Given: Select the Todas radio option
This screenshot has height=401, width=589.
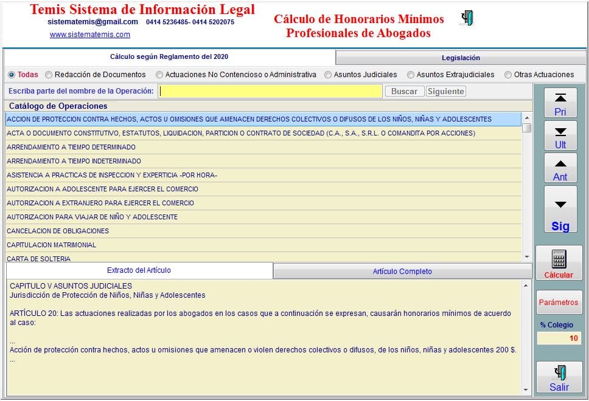Looking at the screenshot, I should point(12,75).
